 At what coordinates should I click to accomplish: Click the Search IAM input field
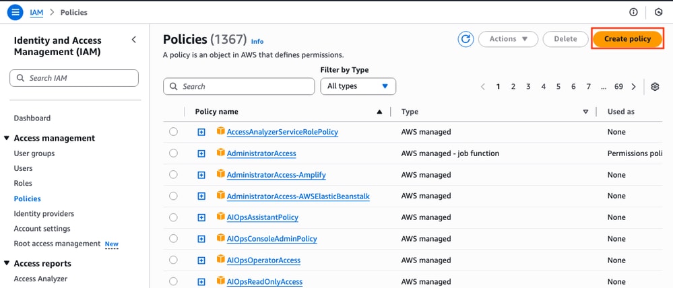click(74, 78)
